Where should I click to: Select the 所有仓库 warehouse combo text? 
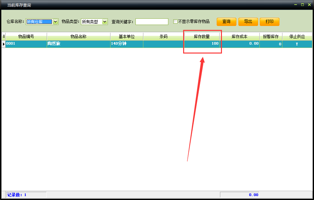39,22
